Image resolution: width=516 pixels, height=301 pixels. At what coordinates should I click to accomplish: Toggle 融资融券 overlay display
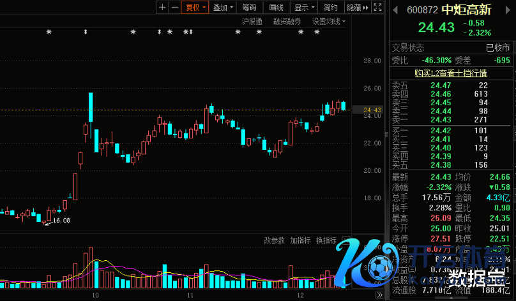coord(287,21)
